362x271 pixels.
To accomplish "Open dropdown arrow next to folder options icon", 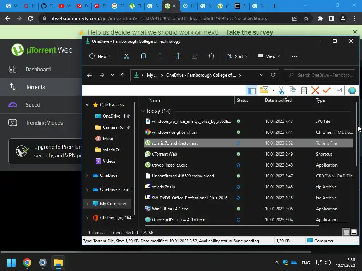I will click(x=273, y=90).
